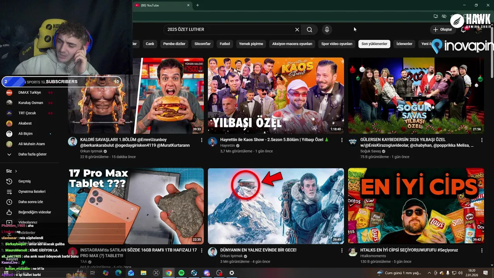494x278 pixels.
Task: Open the taskbar clock showing 18:20
Action: pyautogui.click(x=472, y=273)
